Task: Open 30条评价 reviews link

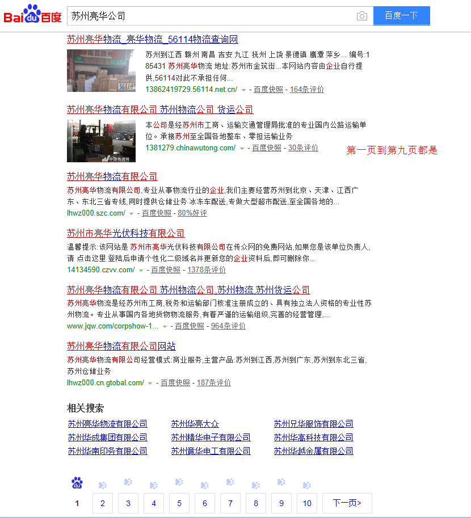Action: (303, 148)
